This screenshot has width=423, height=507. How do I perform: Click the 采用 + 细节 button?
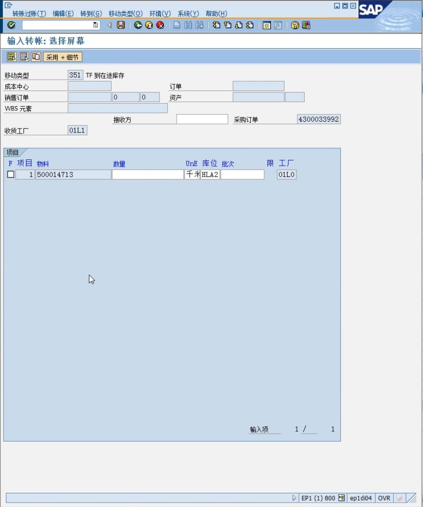click(x=63, y=57)
